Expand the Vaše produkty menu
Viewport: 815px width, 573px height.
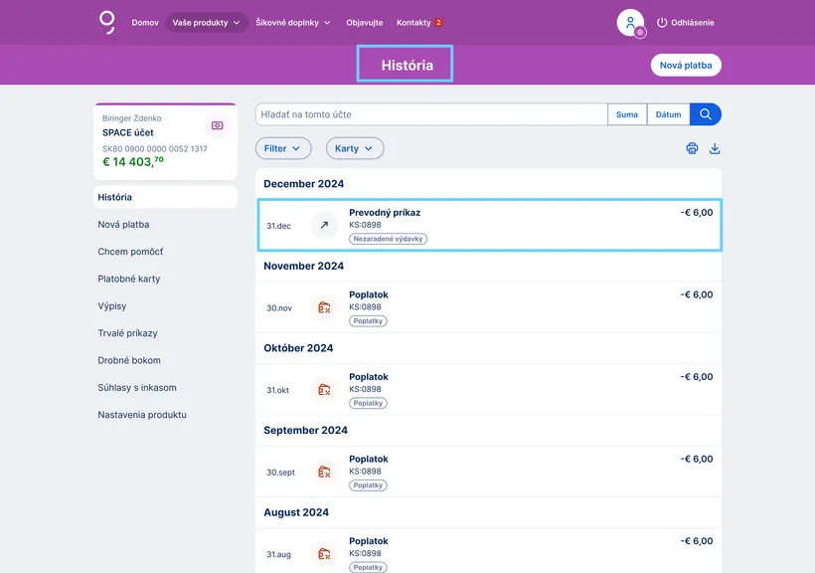207,23
